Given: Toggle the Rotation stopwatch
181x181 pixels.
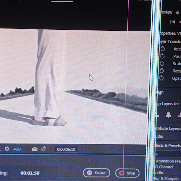Looking at the screenshot, I should (x=162, y=71).
